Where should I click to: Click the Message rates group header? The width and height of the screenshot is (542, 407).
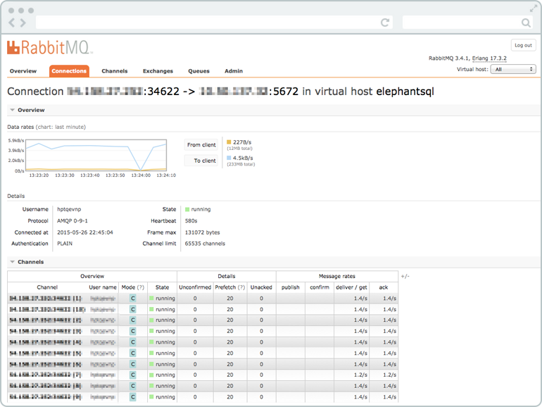coord(337,276)
